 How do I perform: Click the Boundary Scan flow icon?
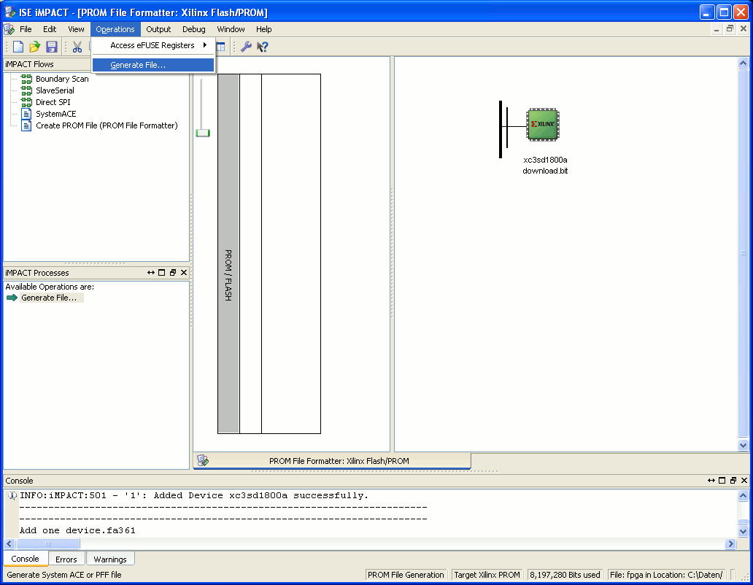click(26, 79)
